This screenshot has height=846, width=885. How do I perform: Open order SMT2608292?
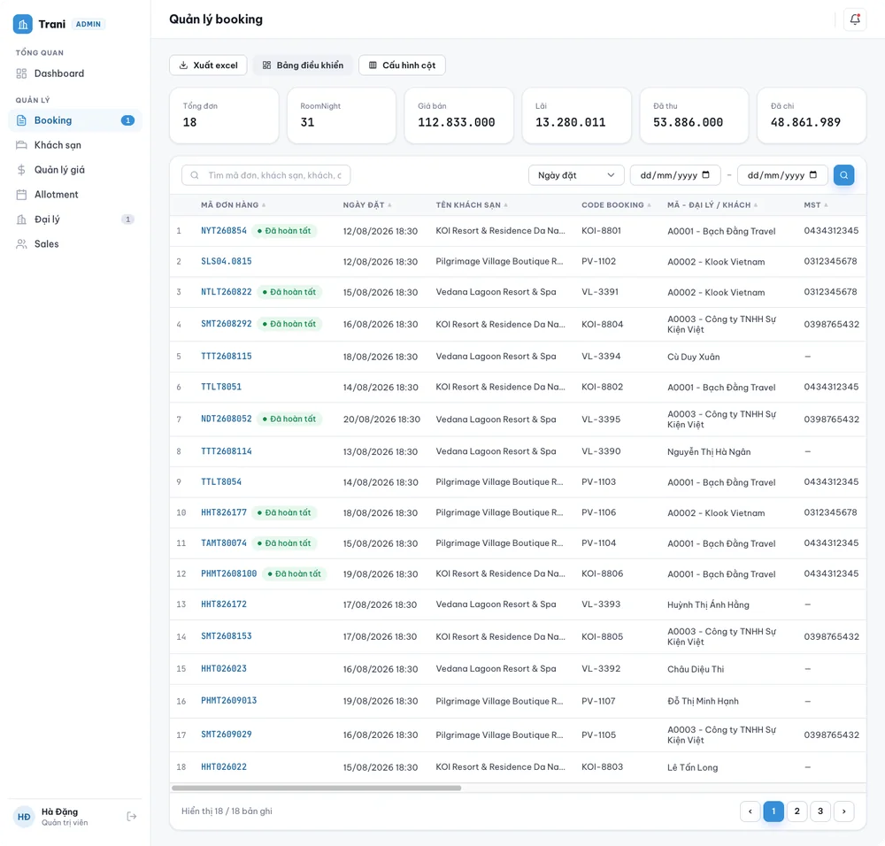coord(227,324)
